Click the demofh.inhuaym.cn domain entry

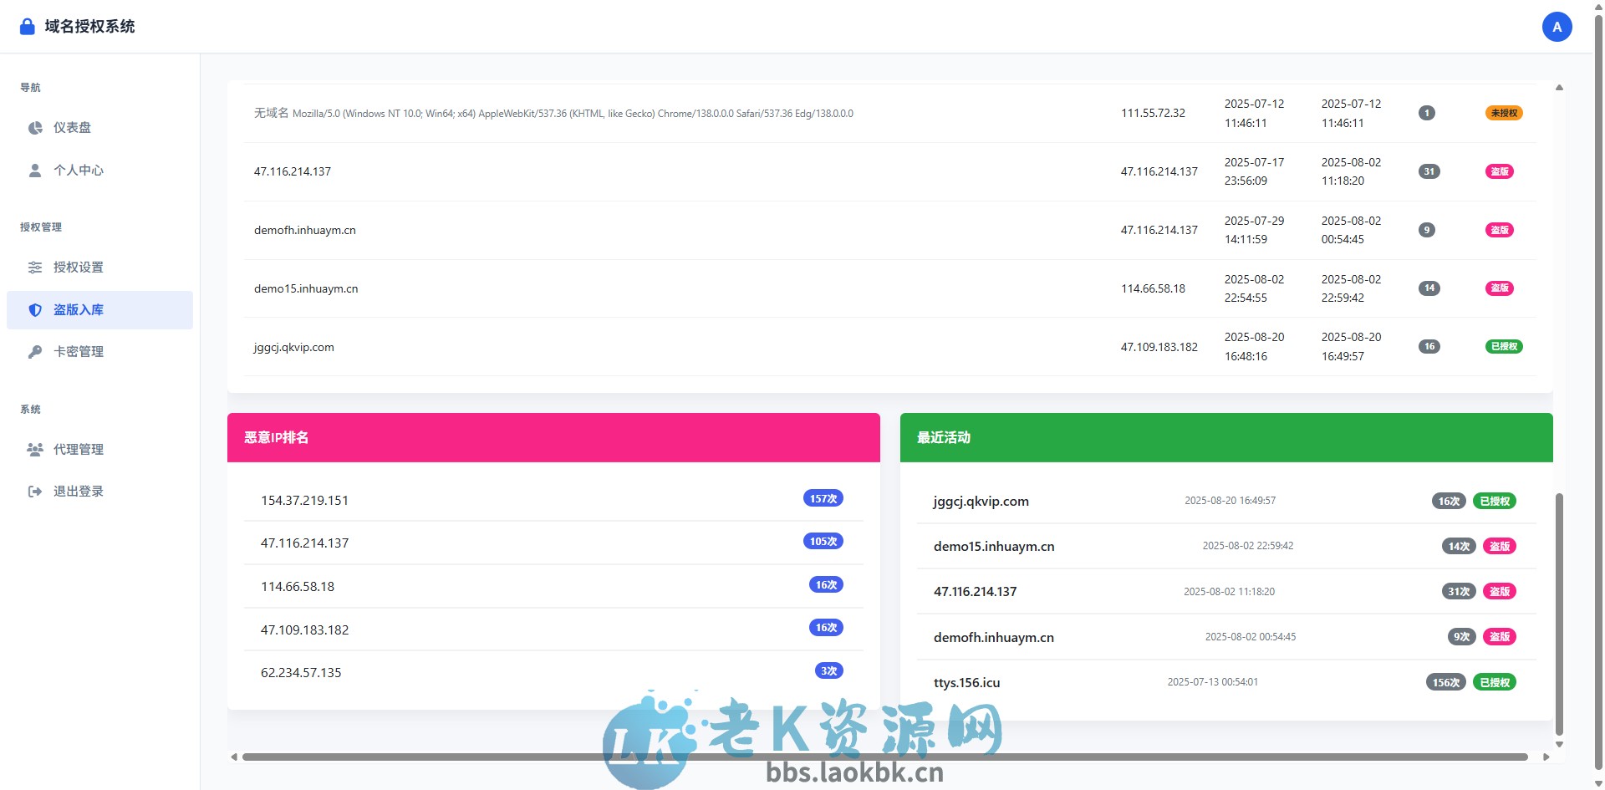pyautogui.click(x=304, y=229)
